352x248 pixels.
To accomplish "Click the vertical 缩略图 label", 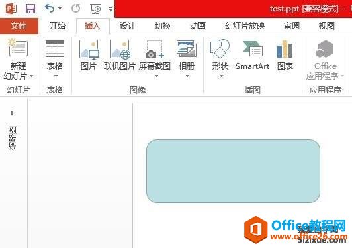I will [13, 138].
